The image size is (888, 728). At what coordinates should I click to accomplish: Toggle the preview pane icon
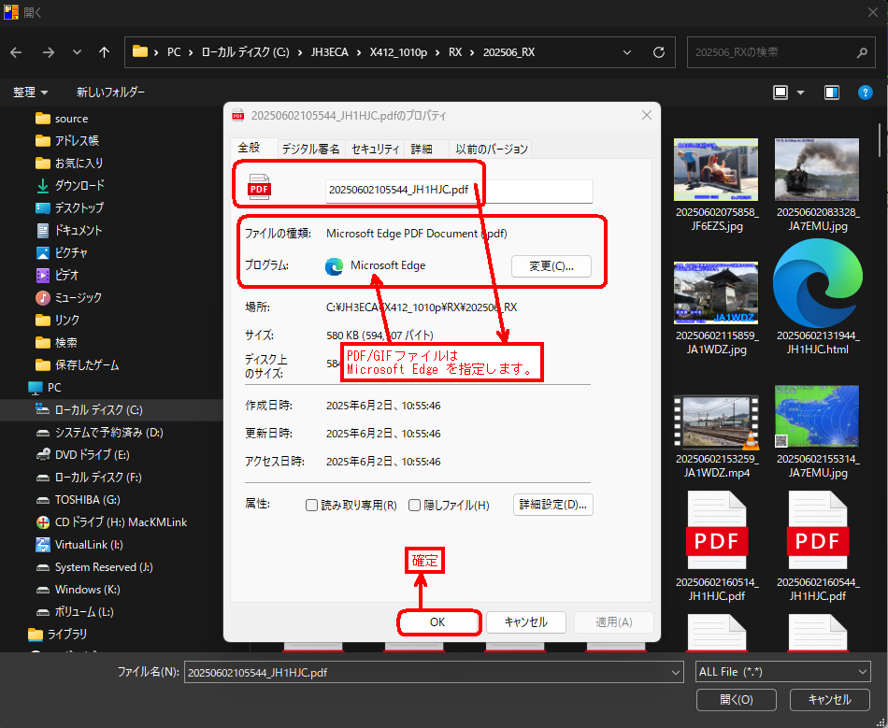(832, 93)
